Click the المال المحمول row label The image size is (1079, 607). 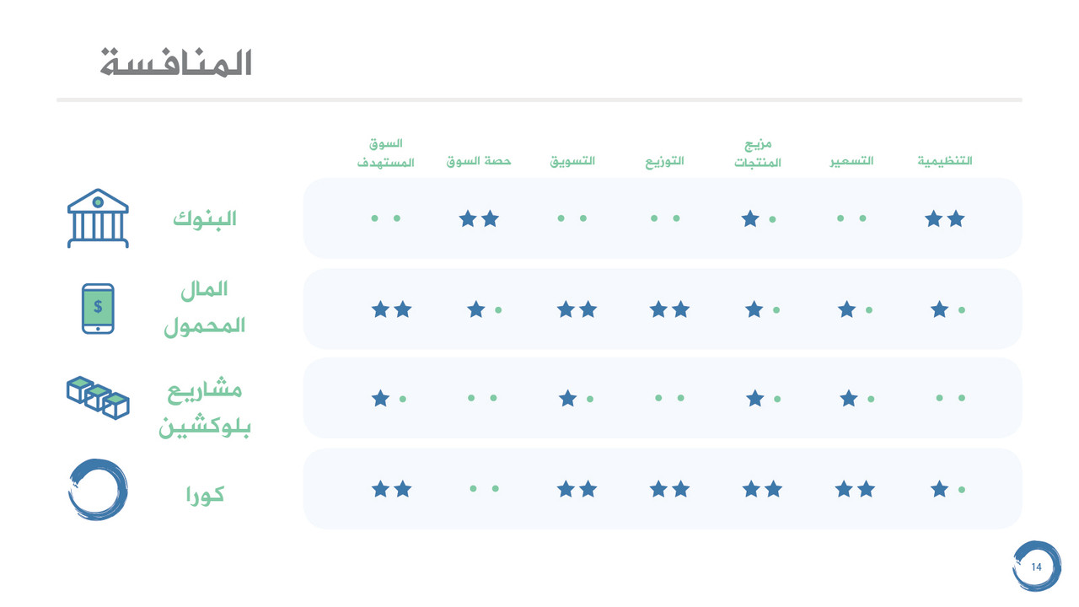click(x=205, y=308)
